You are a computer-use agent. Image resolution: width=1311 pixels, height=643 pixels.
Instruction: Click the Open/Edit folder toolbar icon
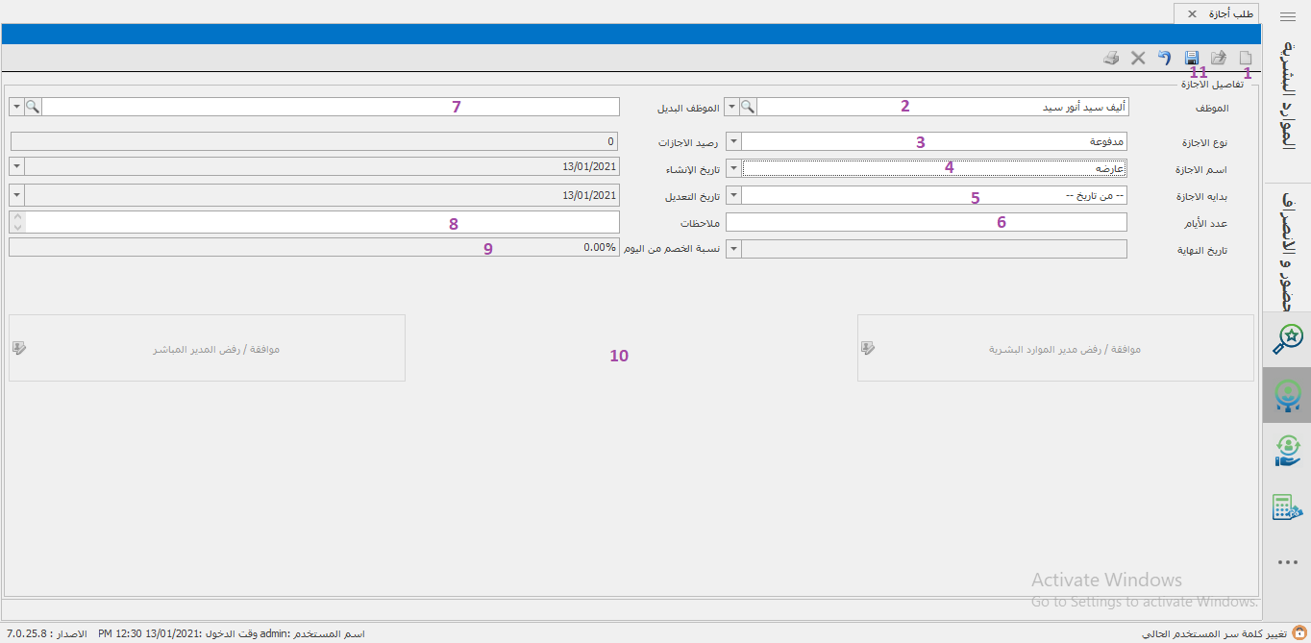[x=1219, y=59]
